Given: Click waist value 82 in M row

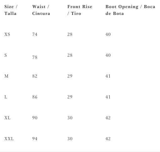Looking at the screenshot, I should [35, 76].
